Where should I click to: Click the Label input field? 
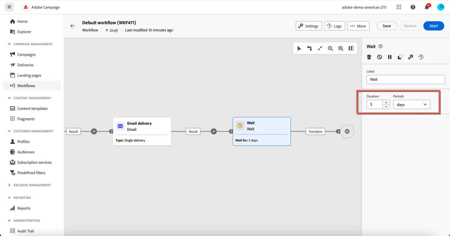coord(406,79)
